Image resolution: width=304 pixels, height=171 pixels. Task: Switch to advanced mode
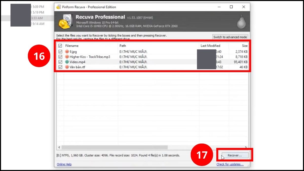point(230,37)
